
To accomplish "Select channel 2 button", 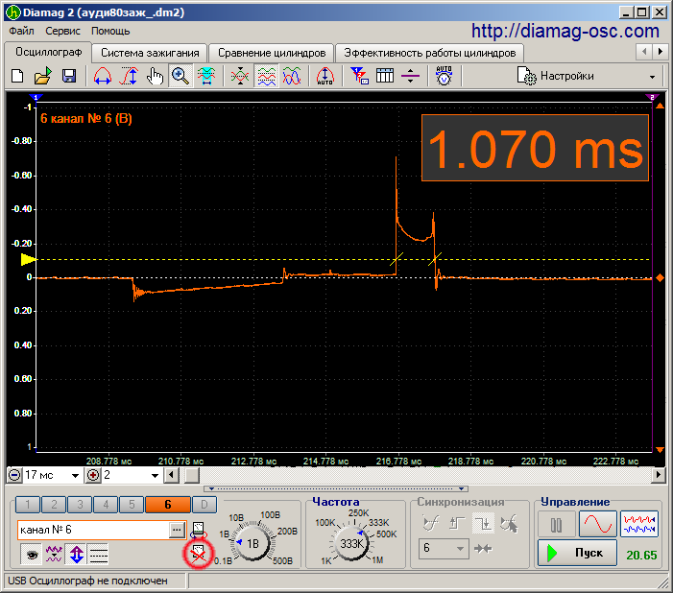I will point(54,505).
